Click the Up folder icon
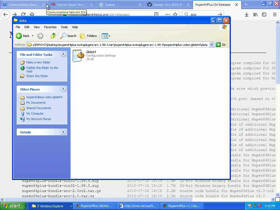This screenshot has height=210, width=280. (53, 36)
